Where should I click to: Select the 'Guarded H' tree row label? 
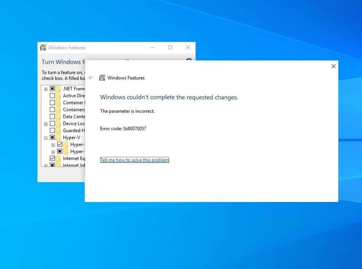74,130
